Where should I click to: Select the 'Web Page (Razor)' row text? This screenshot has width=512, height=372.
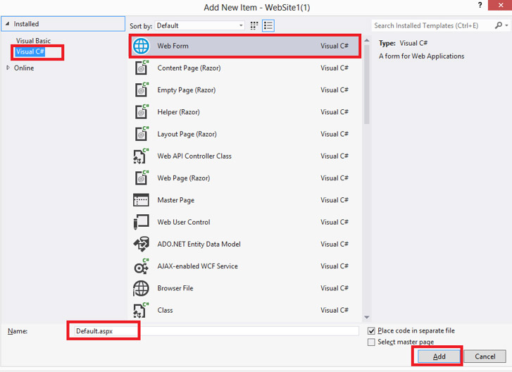coord(184,178)
